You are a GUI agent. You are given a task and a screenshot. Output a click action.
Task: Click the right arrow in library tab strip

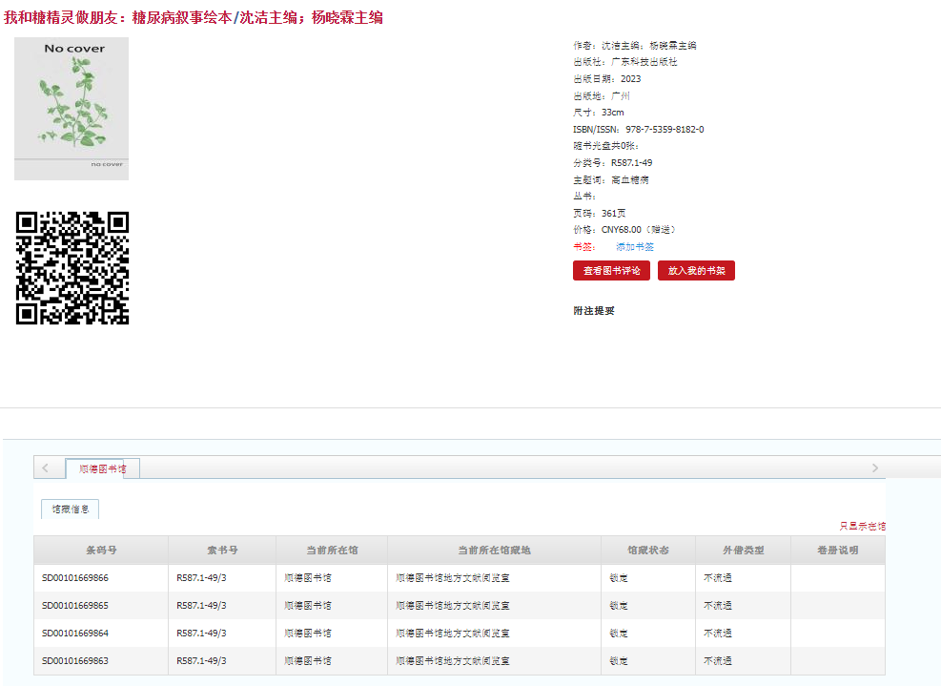pos(875,468)
